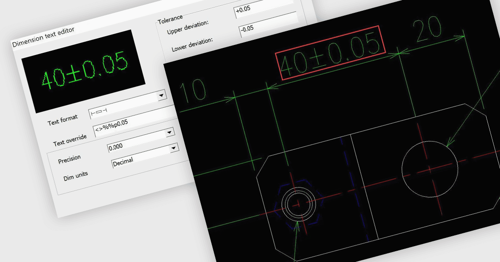Screen dimensions: 500x262
Task: Open the Dim units Decimal dropdown
Action: (x=174, y=148)
